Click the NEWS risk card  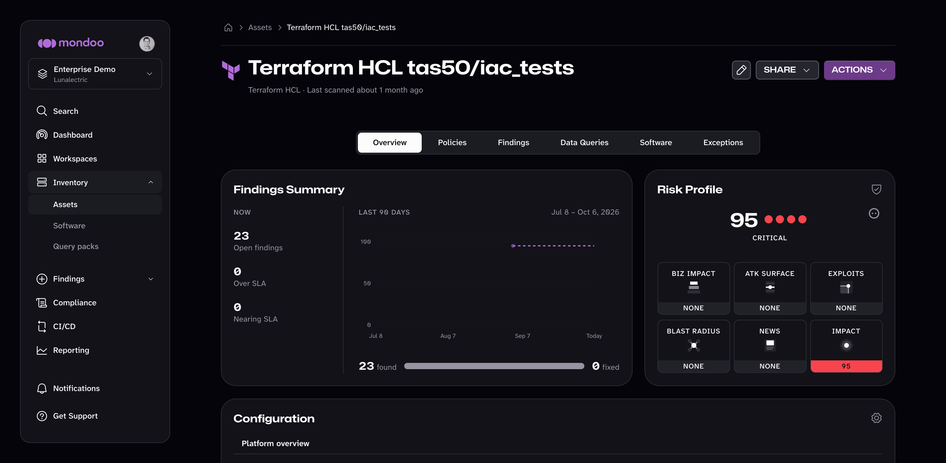pos(770,346)
